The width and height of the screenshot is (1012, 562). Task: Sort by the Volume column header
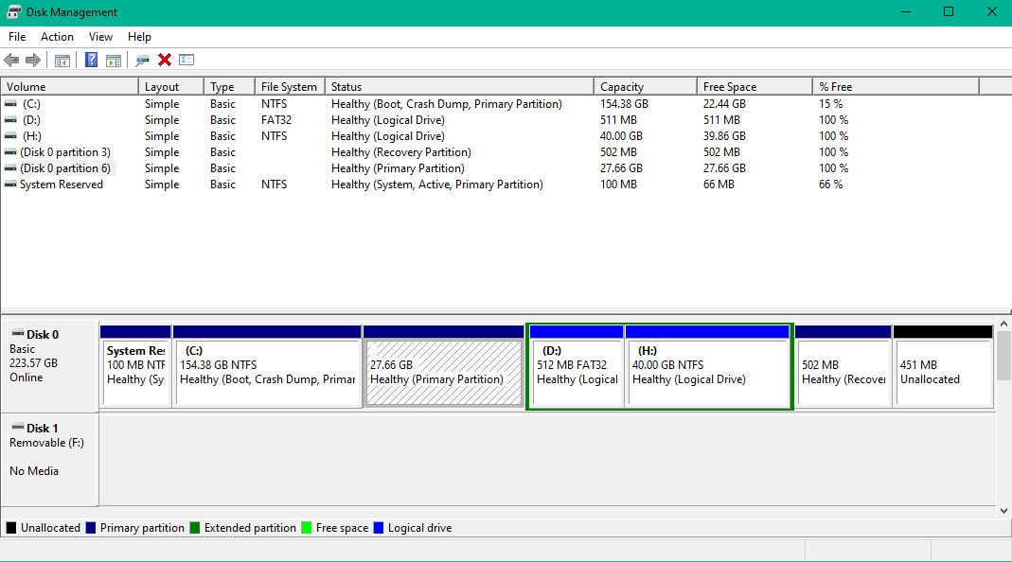coord(70,86)
